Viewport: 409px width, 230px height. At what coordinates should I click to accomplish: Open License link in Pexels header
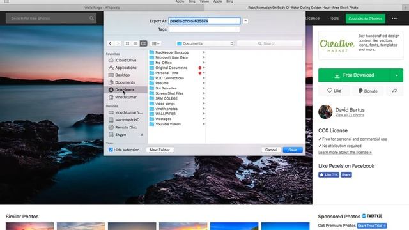click(313, 19)
